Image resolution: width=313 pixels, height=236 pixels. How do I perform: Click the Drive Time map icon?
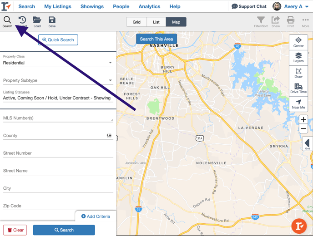point(298,88)
